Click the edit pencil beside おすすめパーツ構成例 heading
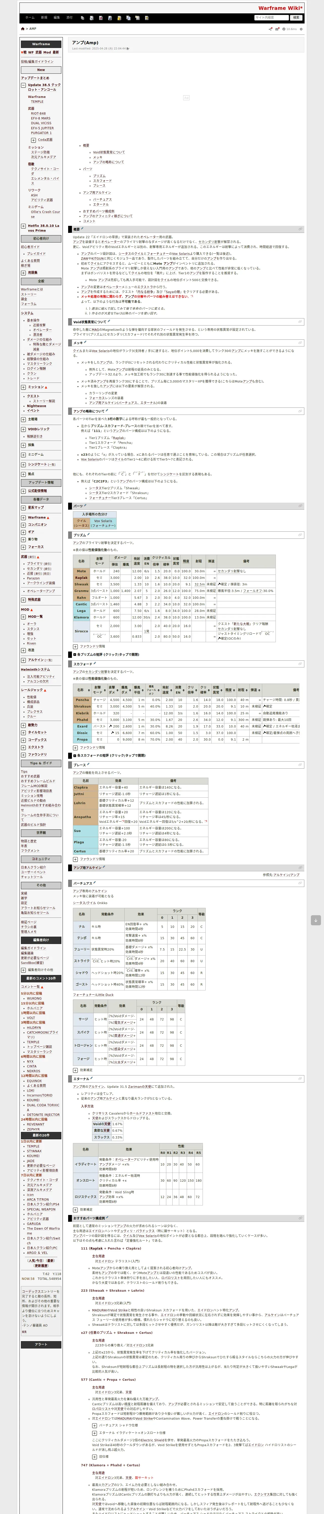 coord(107,1218)
